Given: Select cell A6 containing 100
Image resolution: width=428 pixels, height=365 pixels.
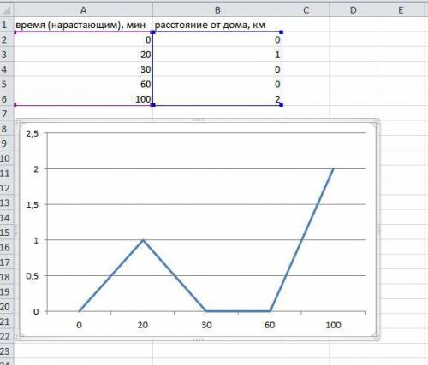Looking at the screenshot, I should (83, 99).
